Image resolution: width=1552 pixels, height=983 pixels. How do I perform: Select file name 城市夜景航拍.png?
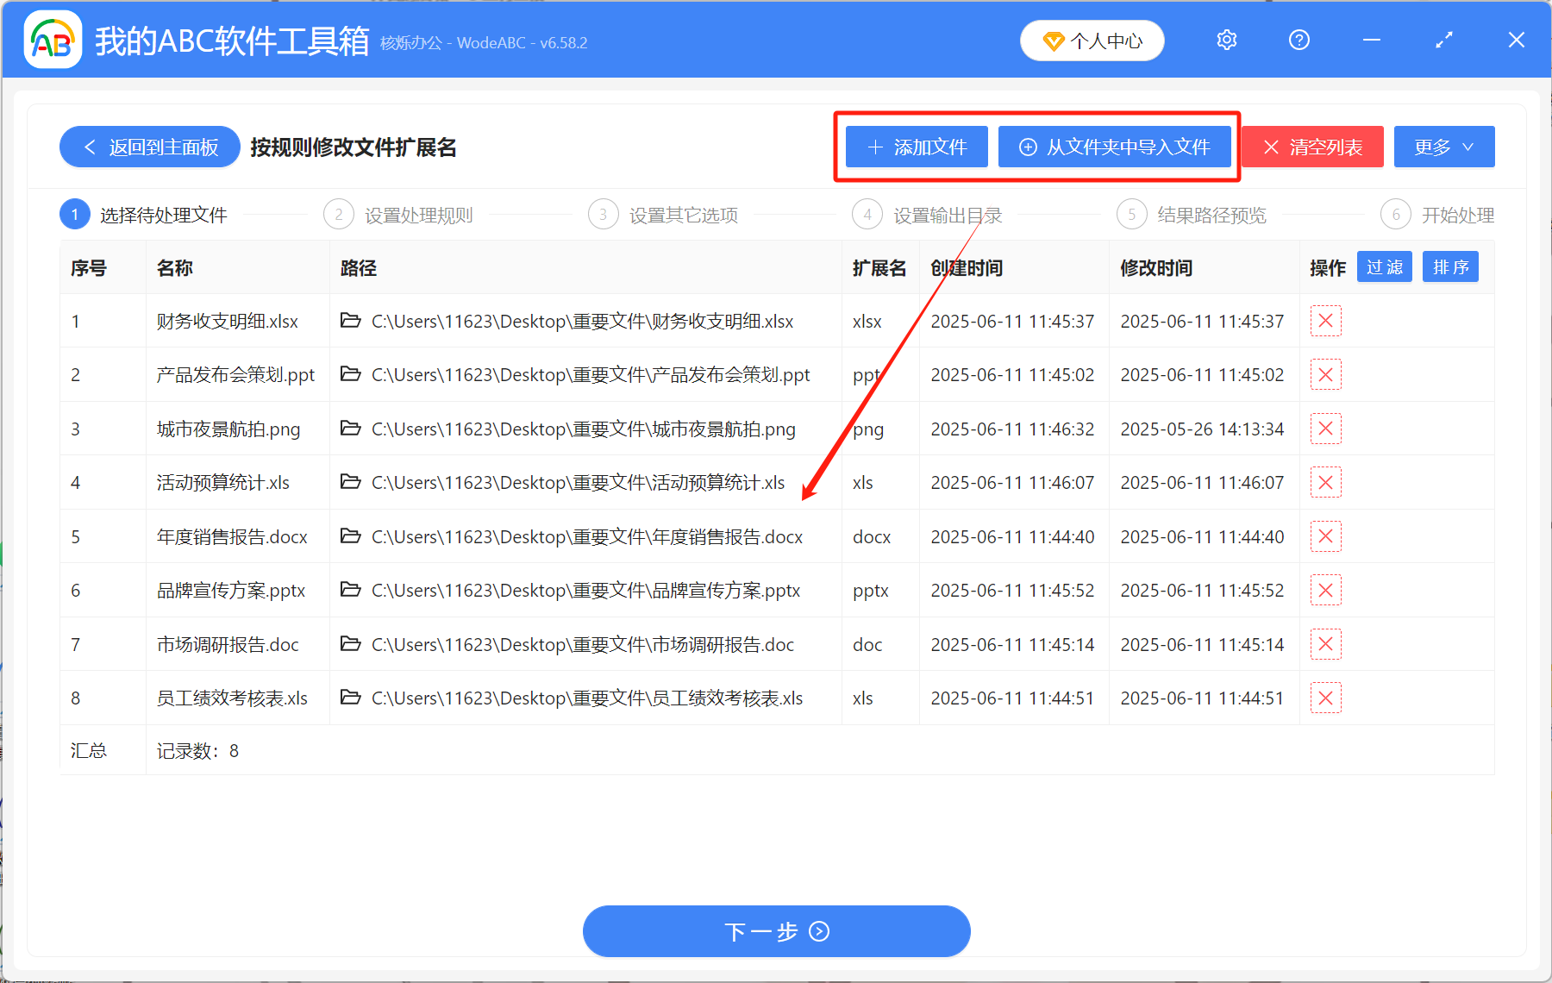coord(228,429)
